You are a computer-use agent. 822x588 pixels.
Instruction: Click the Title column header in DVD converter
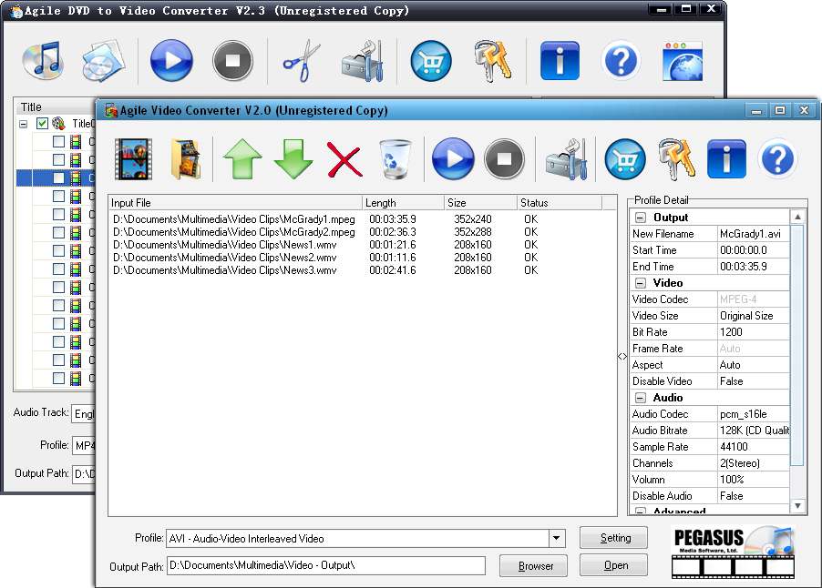point(55,106)
